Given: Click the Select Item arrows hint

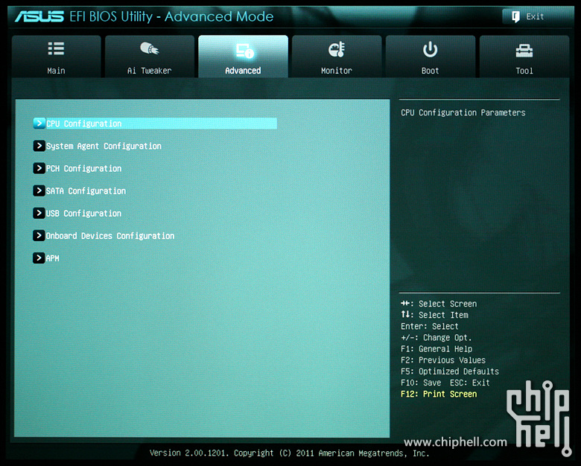Looking at the screenshot, I should pos(435,315).
